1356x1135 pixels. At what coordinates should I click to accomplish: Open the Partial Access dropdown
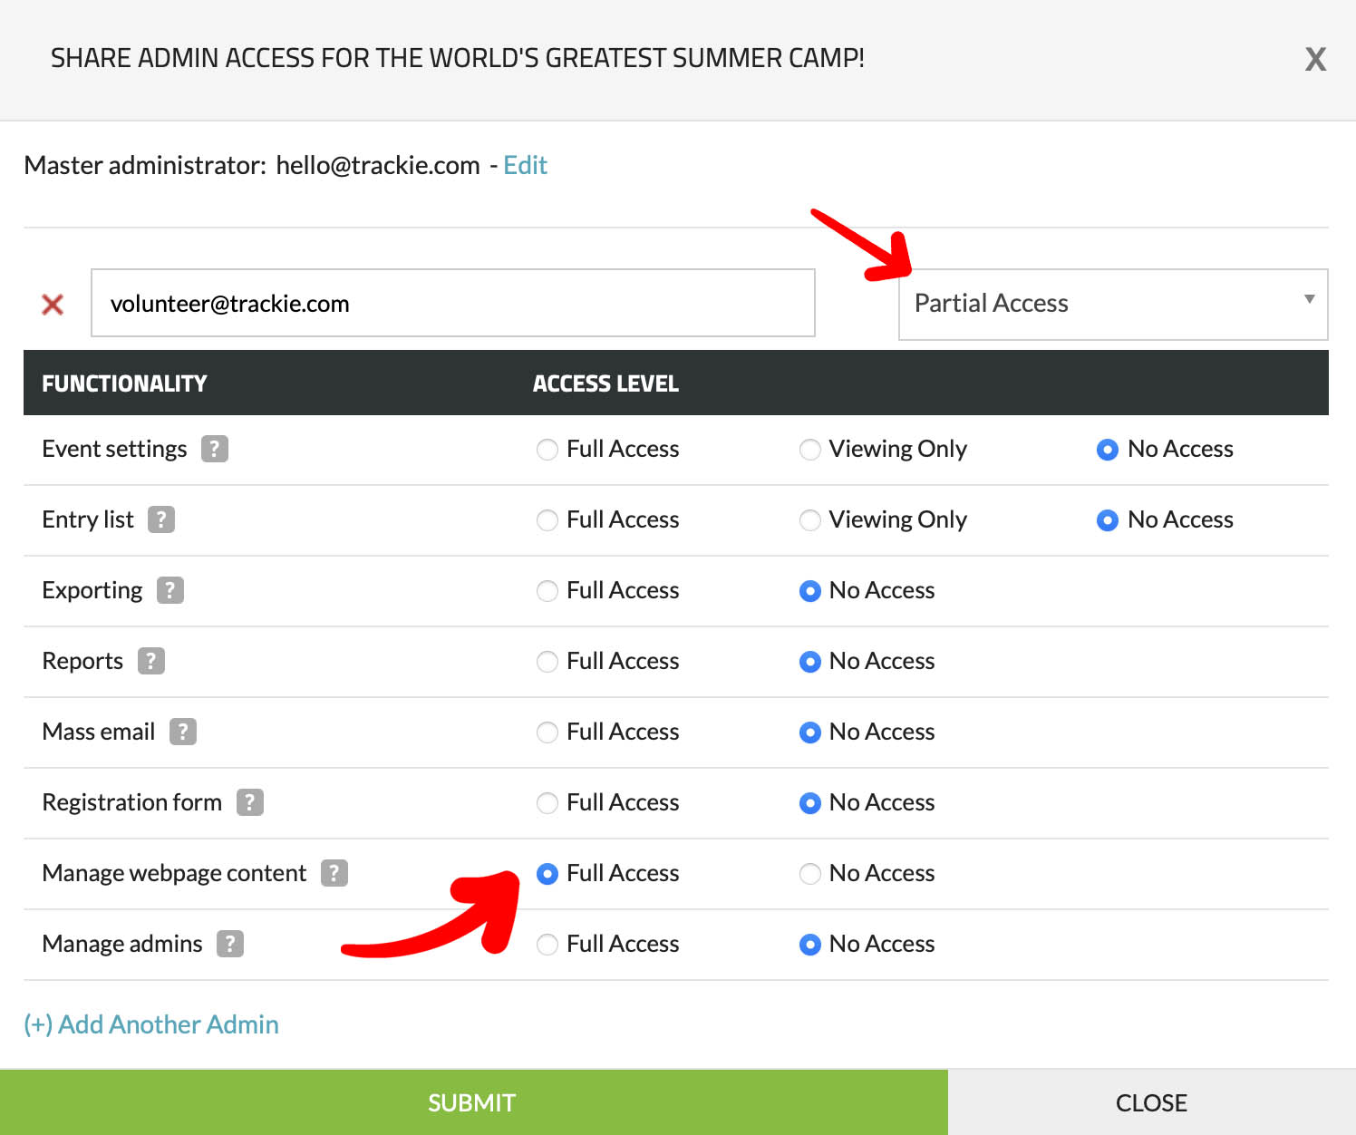[x=1112, y=304]
